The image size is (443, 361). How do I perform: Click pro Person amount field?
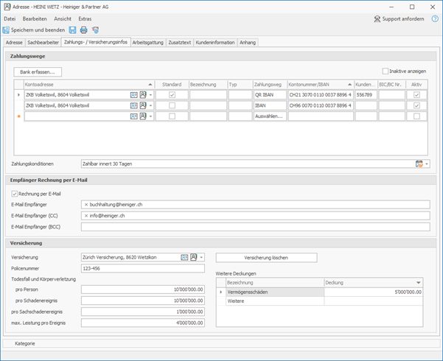coord(143,290)
